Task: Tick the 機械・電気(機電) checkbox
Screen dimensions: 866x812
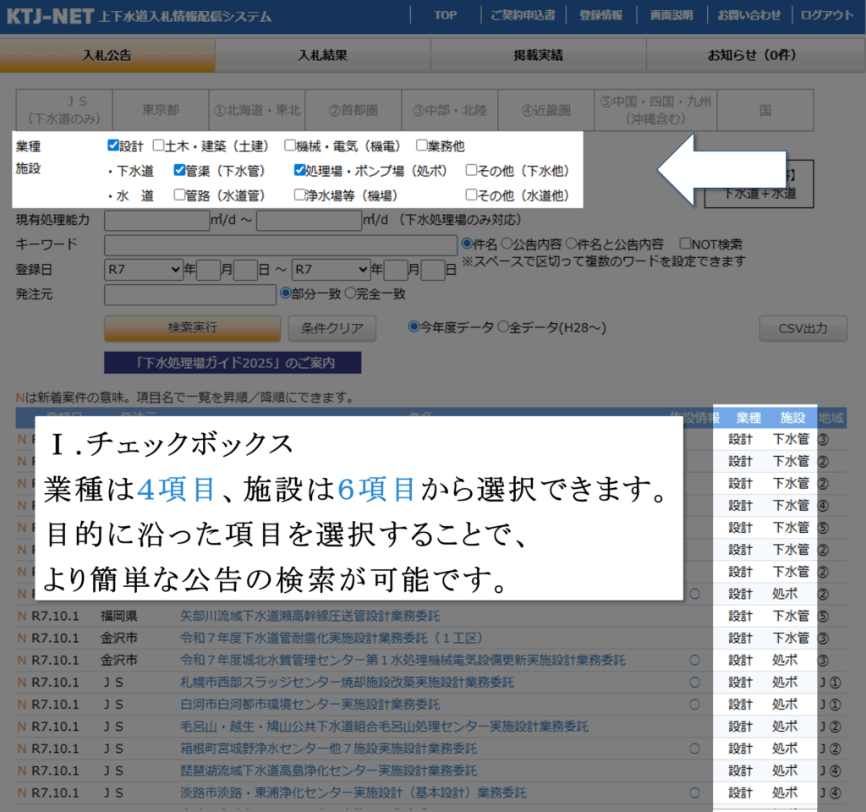Action: point(290,145)
